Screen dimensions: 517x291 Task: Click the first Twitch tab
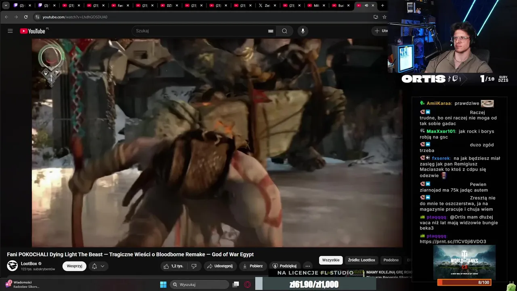point(21,5)
